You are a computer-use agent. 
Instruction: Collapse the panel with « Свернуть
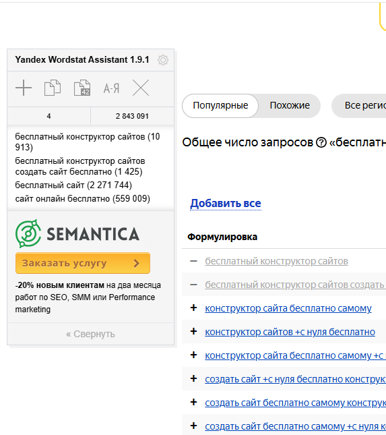point(90,334)
